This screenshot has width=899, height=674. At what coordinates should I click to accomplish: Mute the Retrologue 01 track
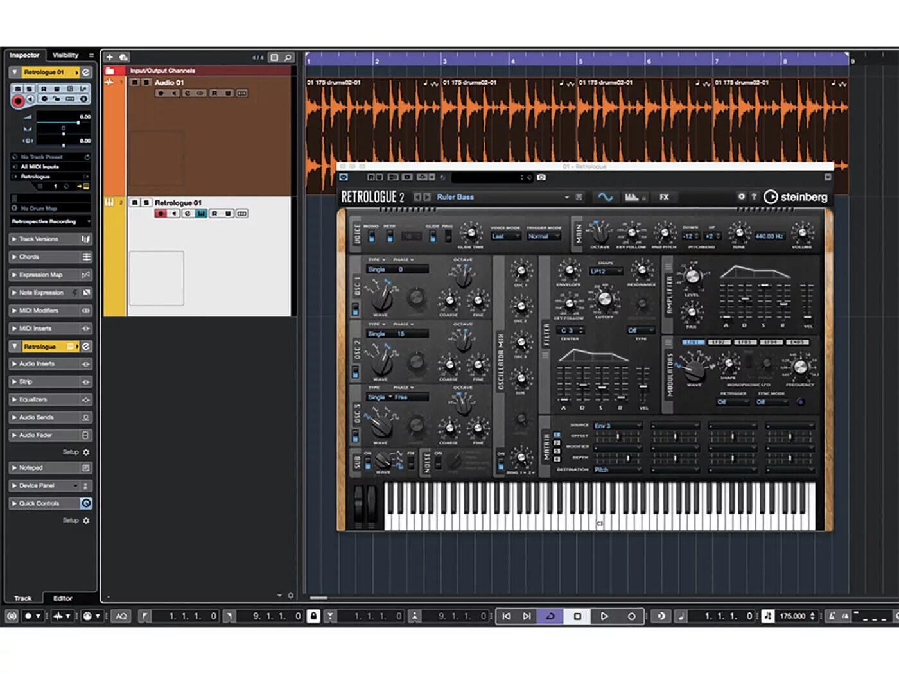point(135,203)
